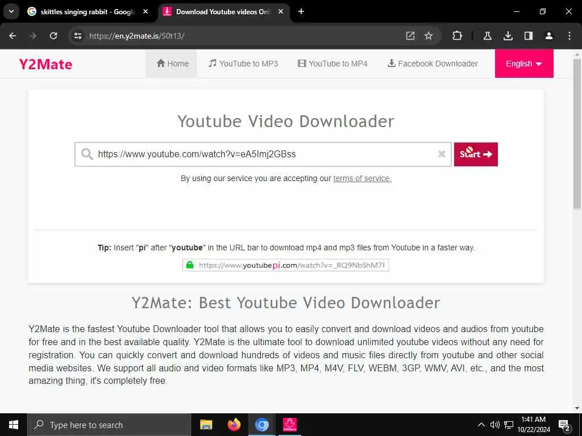Open page in app icon in address bar

[x=410, y=36]
